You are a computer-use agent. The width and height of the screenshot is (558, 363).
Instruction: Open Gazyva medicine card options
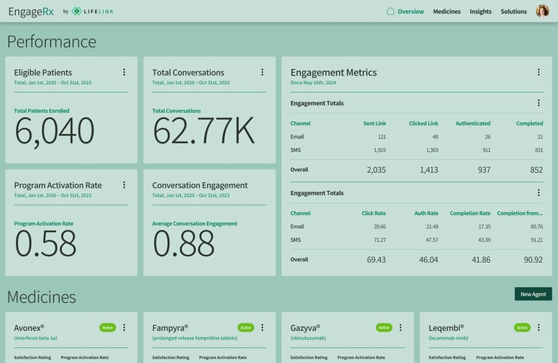(x=400, y=327)
